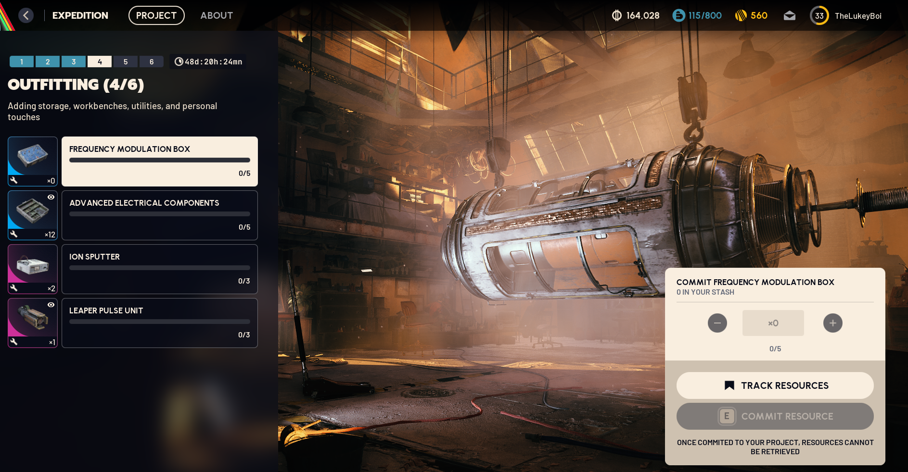Click the E key hint icon

coord(727,416)
